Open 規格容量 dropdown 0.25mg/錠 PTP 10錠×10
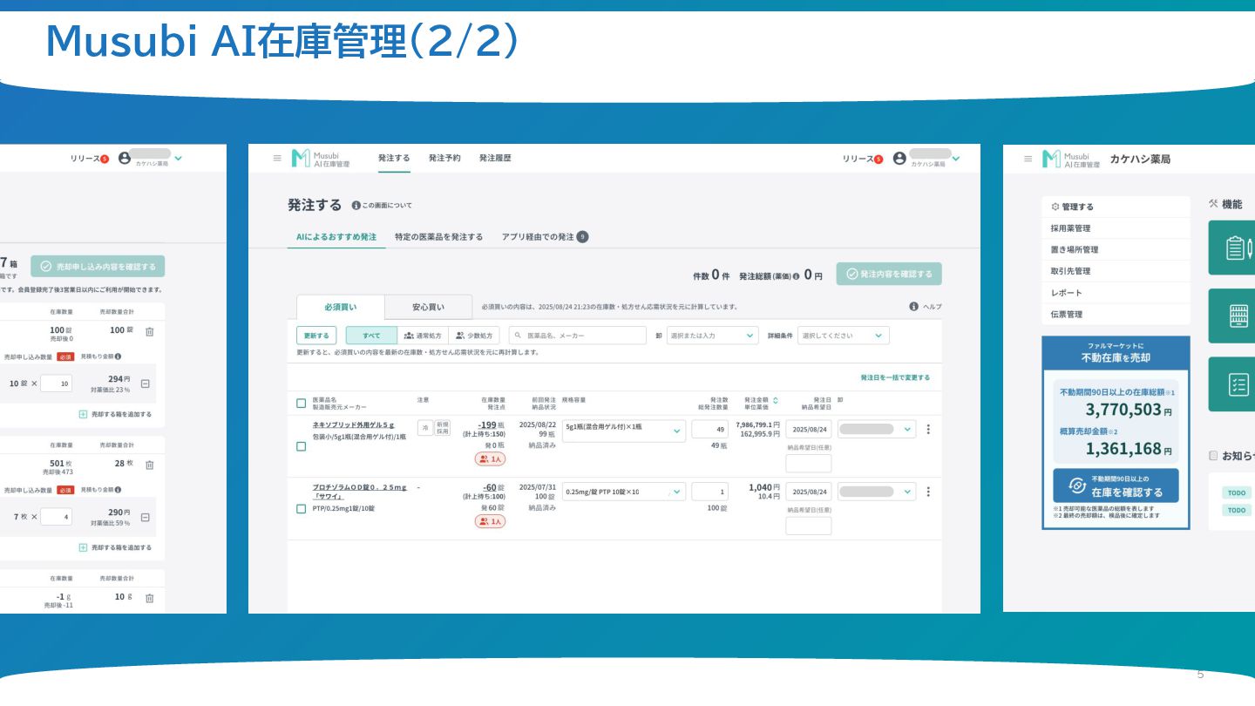This screenshot has width=1255, height=706. pyautogui.click(x=624, y=492)
